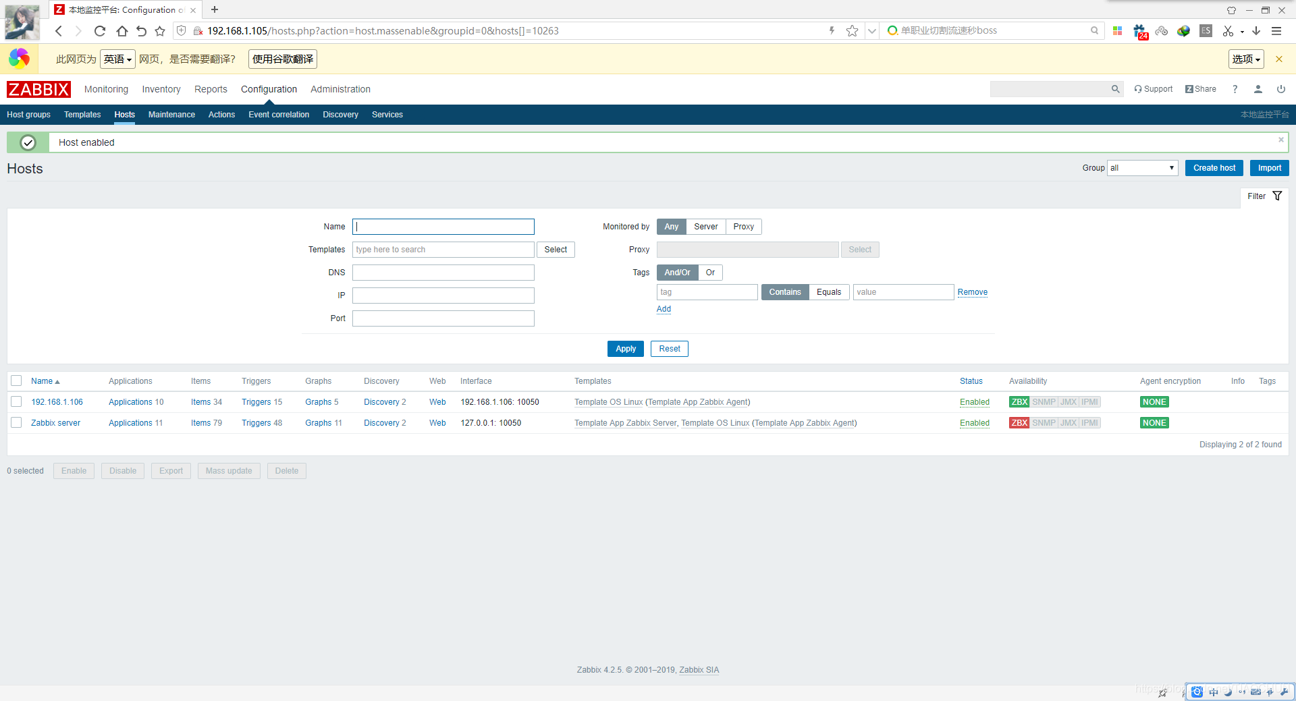Viewport: 1296px width, 701px height.
Task: Click the browser download arrow icon
Action: pos(1256,31)
